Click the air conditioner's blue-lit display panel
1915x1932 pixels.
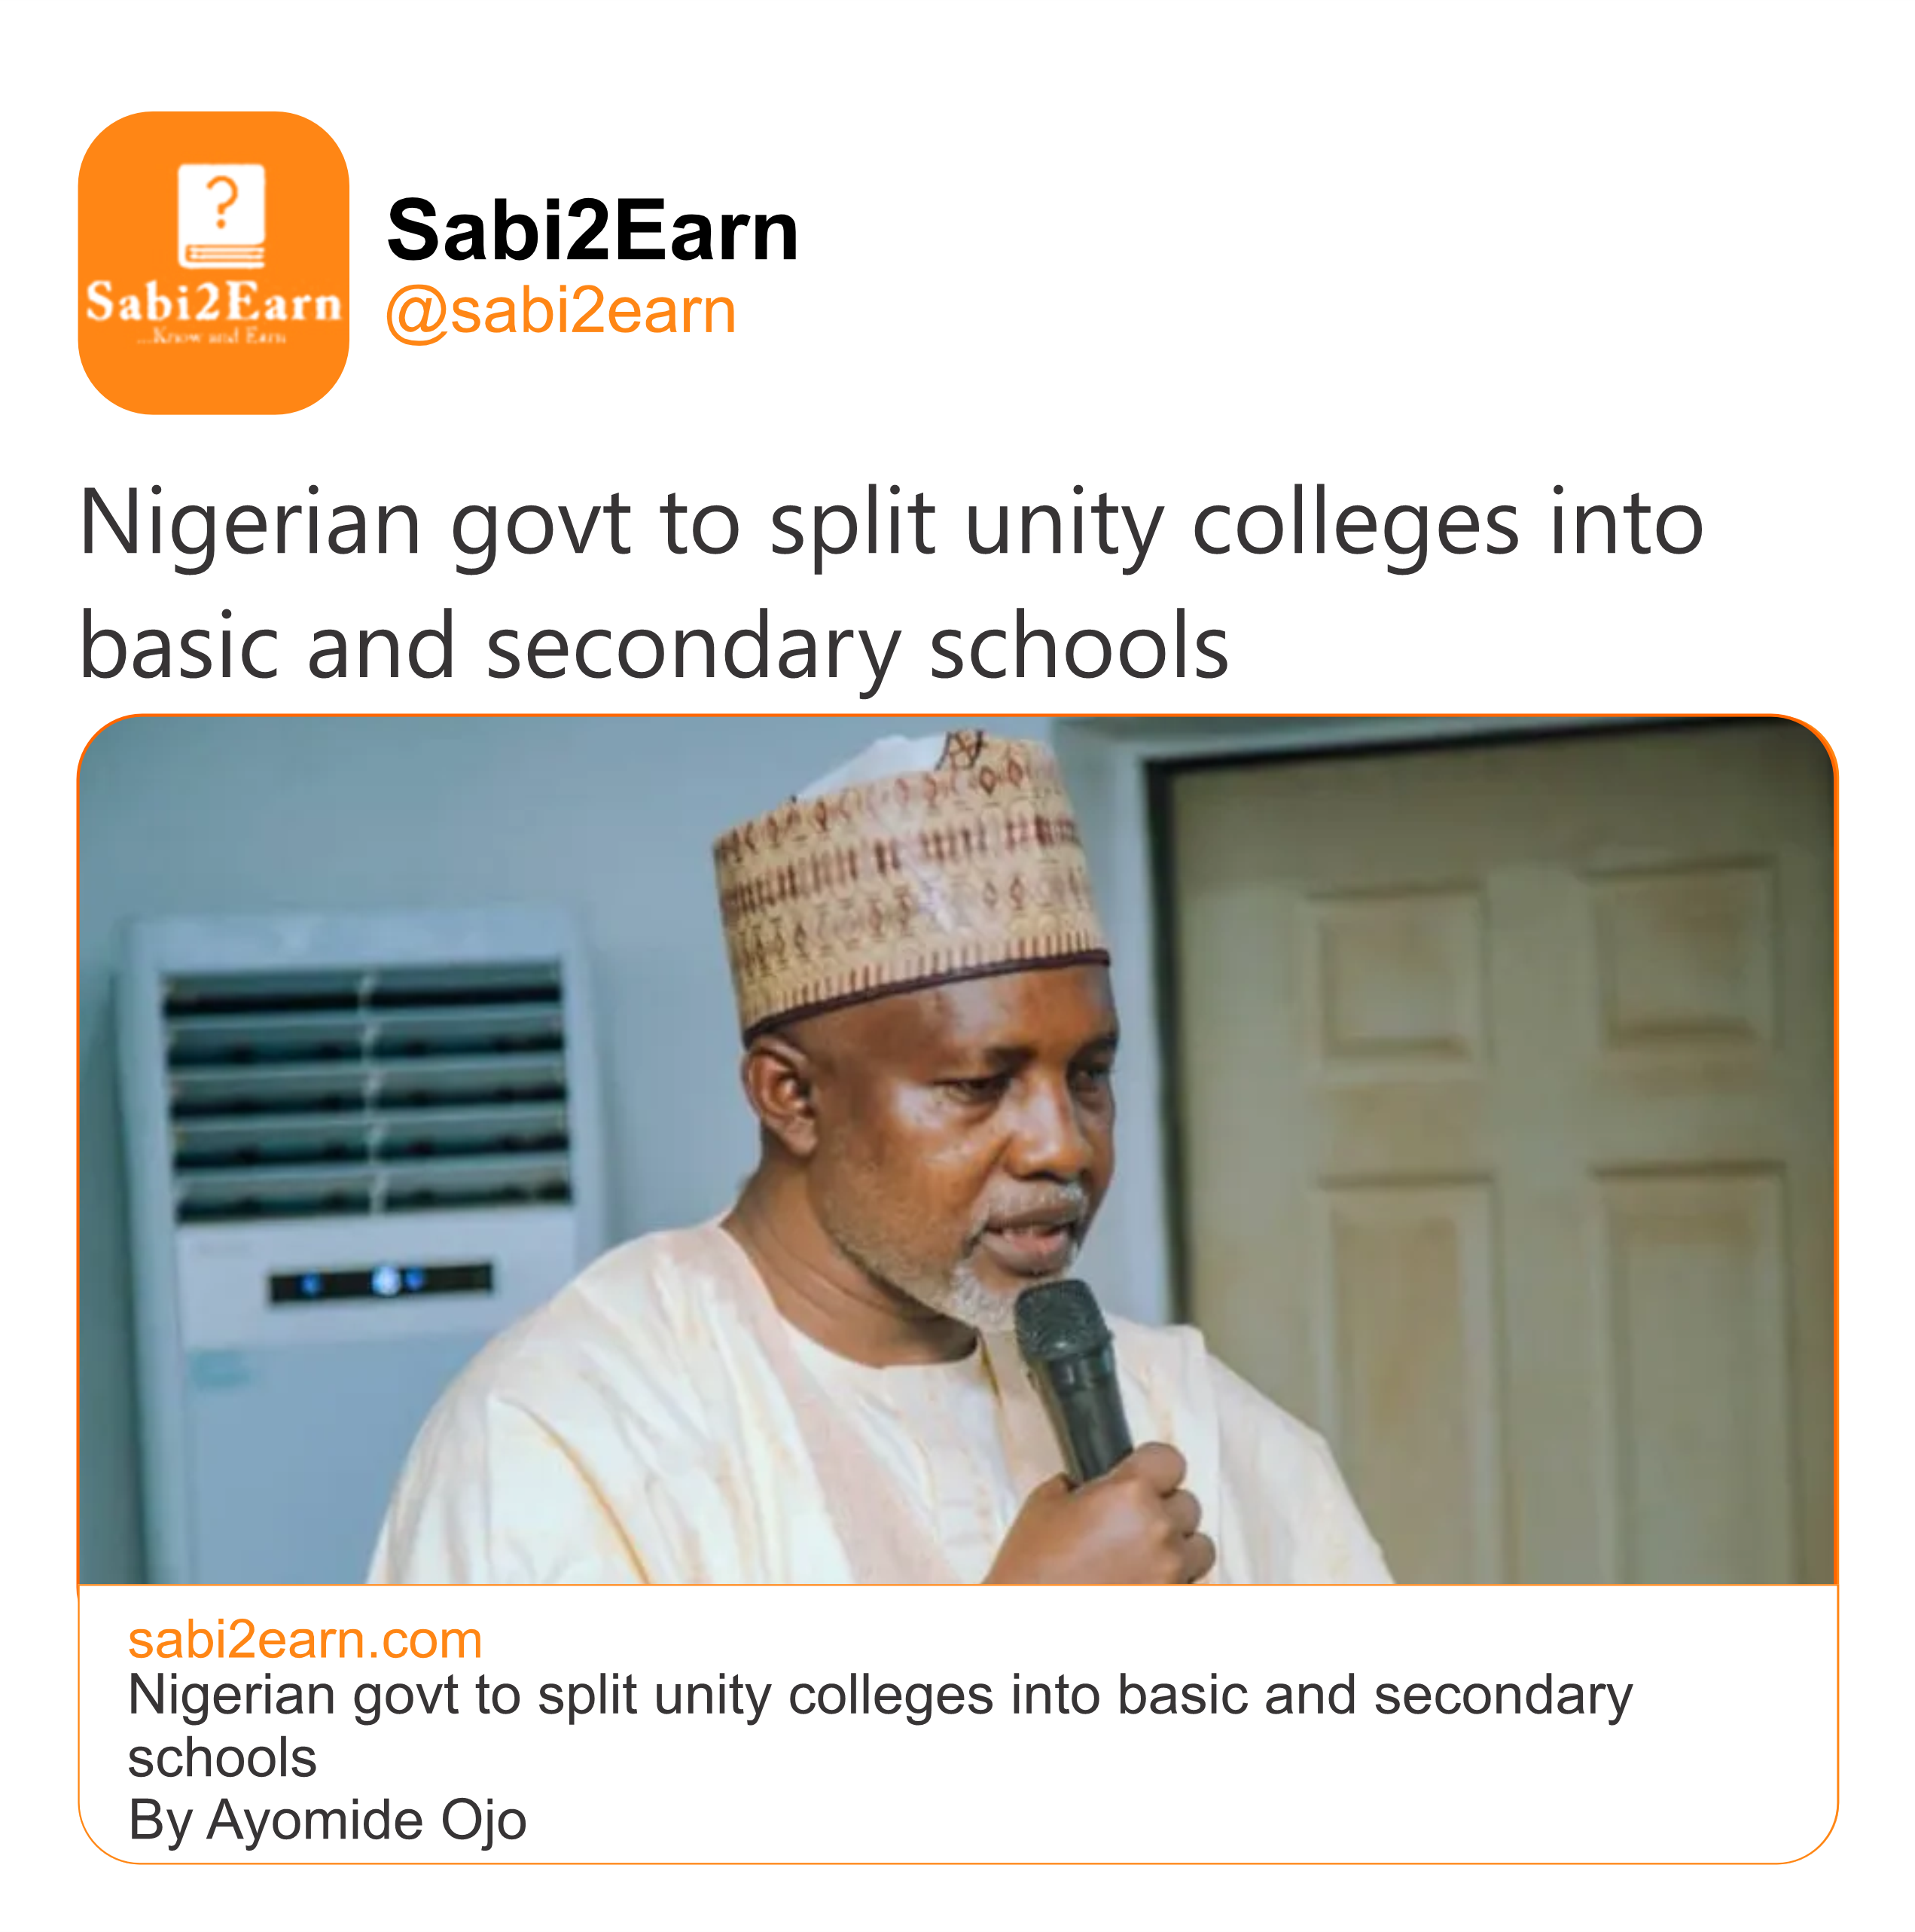380,1281
